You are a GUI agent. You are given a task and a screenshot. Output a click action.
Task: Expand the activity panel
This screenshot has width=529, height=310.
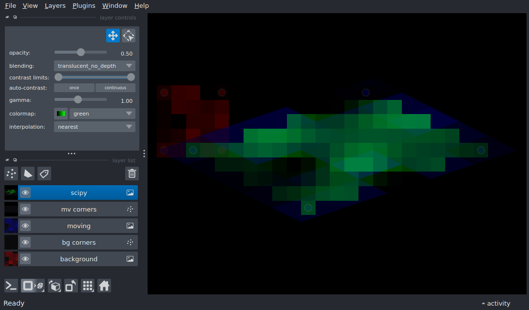point(495,303)
